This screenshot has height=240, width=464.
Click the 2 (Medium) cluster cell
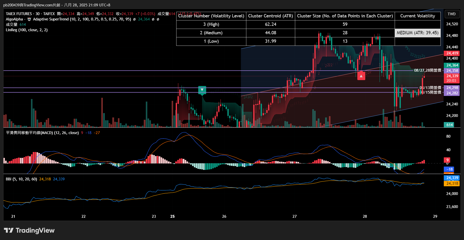coord(211,33)
